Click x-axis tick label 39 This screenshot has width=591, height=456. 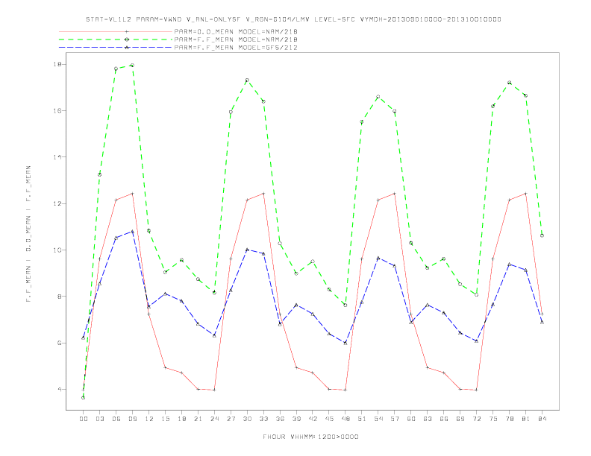296,419
